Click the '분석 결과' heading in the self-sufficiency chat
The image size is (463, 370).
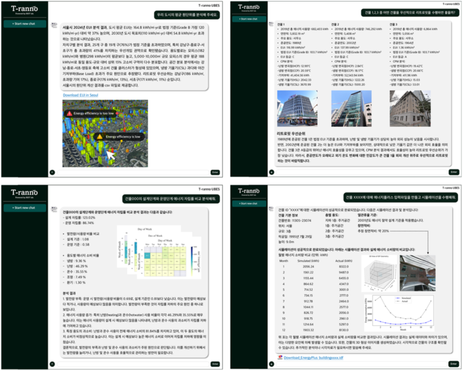point(69,293)
